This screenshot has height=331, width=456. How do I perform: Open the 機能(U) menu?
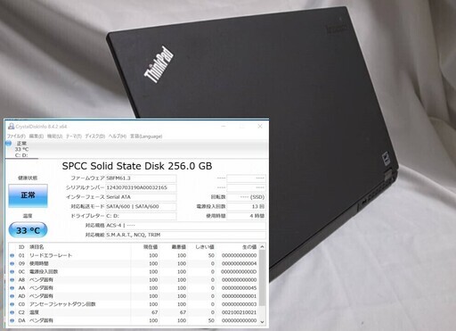[x=55, y=137]
